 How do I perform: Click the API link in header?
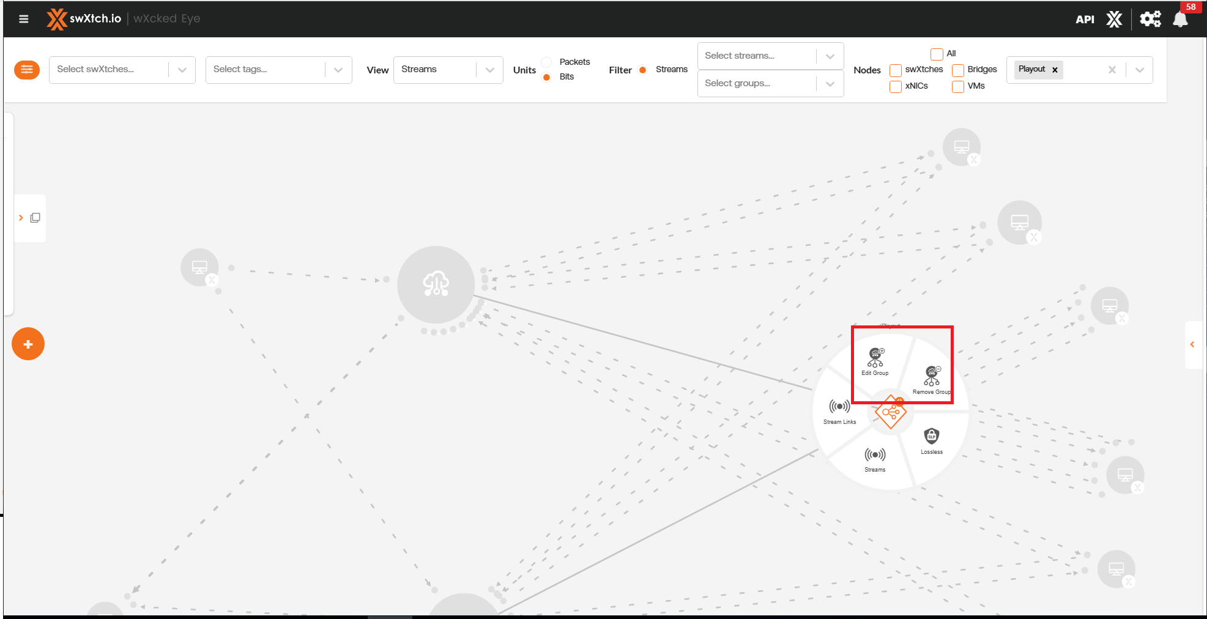point(1085,19)
